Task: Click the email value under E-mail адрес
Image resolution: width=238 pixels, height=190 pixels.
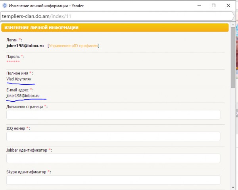Action: pos(23,96)
